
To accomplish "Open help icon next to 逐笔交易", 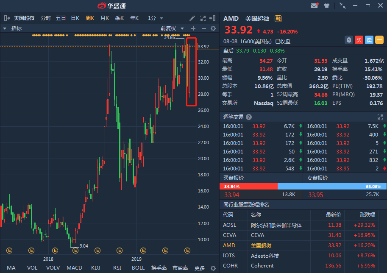I will (249, 117).
